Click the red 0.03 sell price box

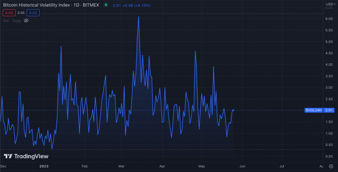9,13
